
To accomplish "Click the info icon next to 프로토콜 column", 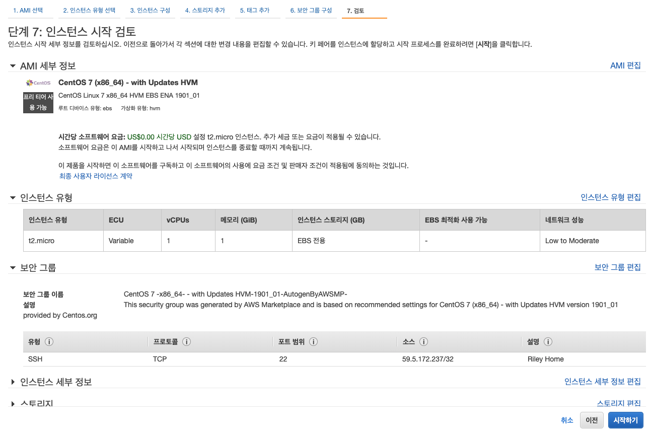I will (186, 341).
